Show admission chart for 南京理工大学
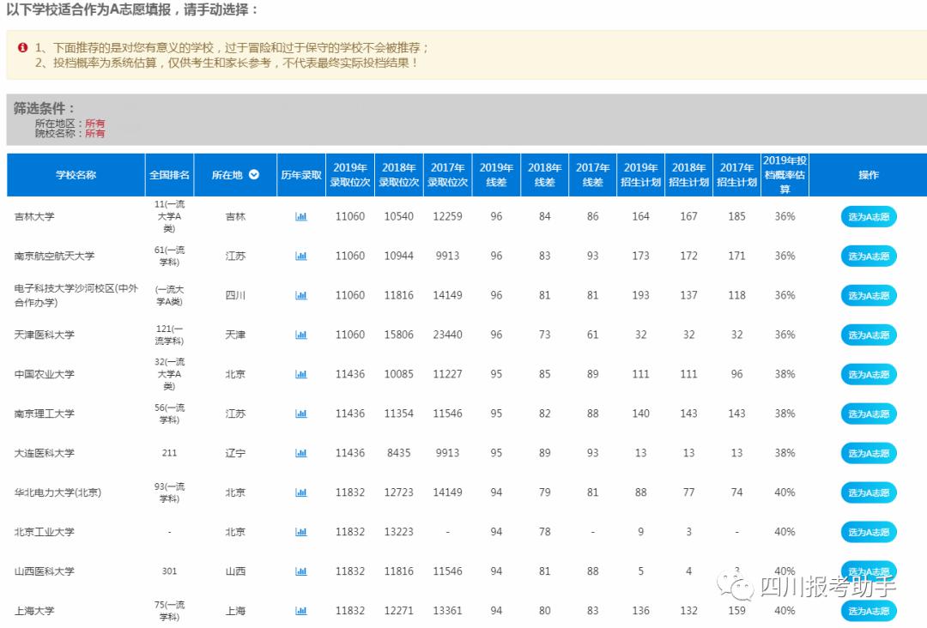927x628 pixels. click(x=301, y=414)
